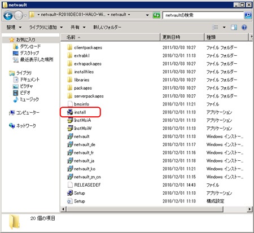Sort by 名前 column header
This screenshot has height=233, width=254.
pyautogui.click(x=110, y=37)
